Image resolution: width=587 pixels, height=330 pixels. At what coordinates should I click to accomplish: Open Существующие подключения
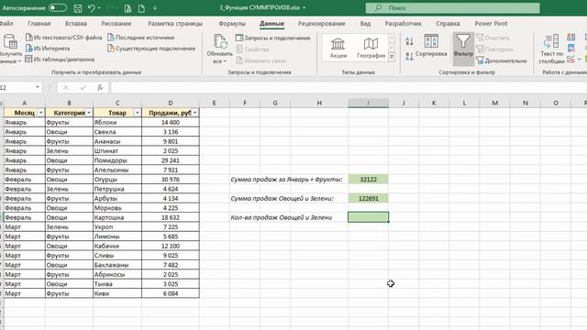click(x=151, y=49)
